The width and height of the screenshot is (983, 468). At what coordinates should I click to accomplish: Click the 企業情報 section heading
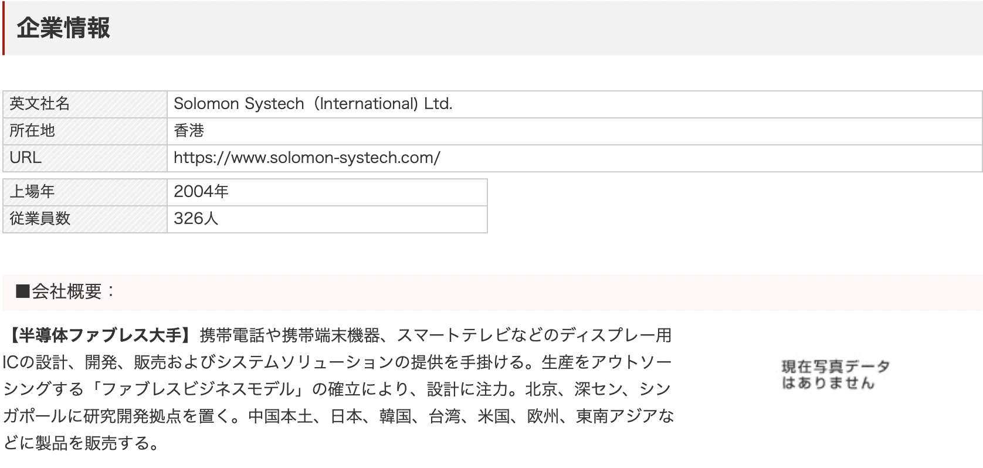(63, 28)
